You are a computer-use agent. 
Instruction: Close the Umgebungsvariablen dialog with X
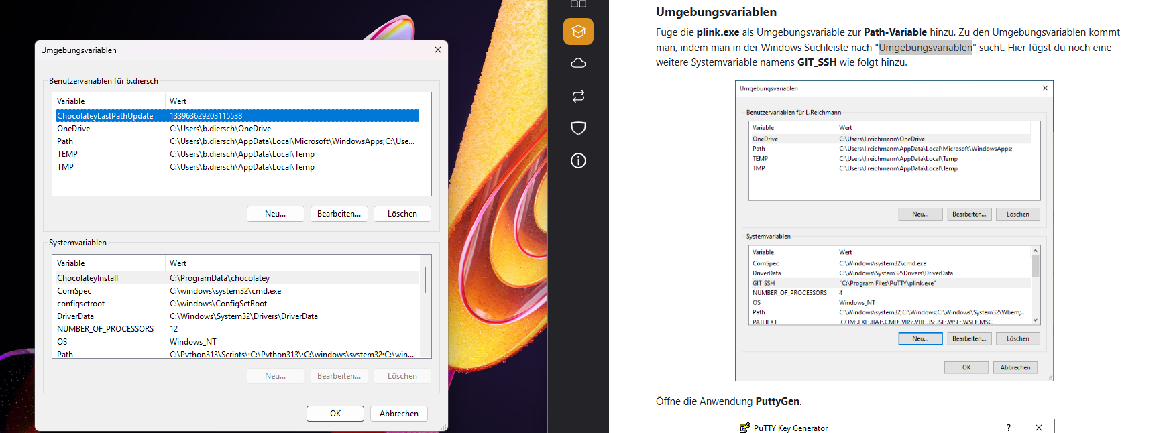(x=438, y=50)
